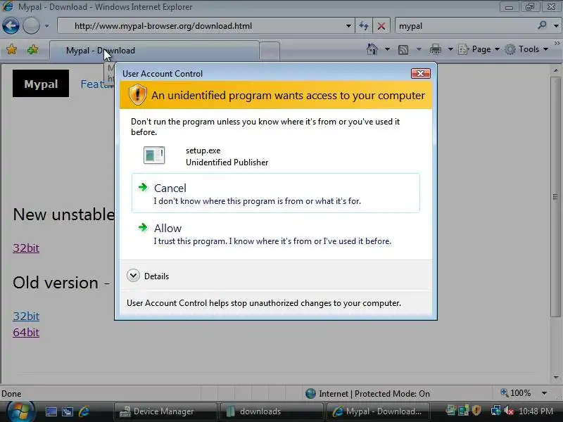Click the Mypal logo on the webpage

coord(41,84)
